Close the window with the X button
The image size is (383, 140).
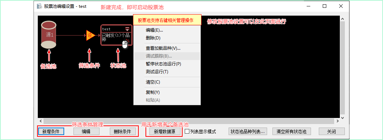341,6
